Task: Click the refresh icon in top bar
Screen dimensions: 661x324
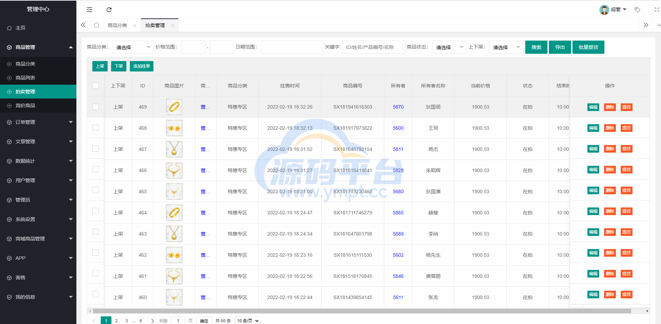Action: (x=109, y=10)
